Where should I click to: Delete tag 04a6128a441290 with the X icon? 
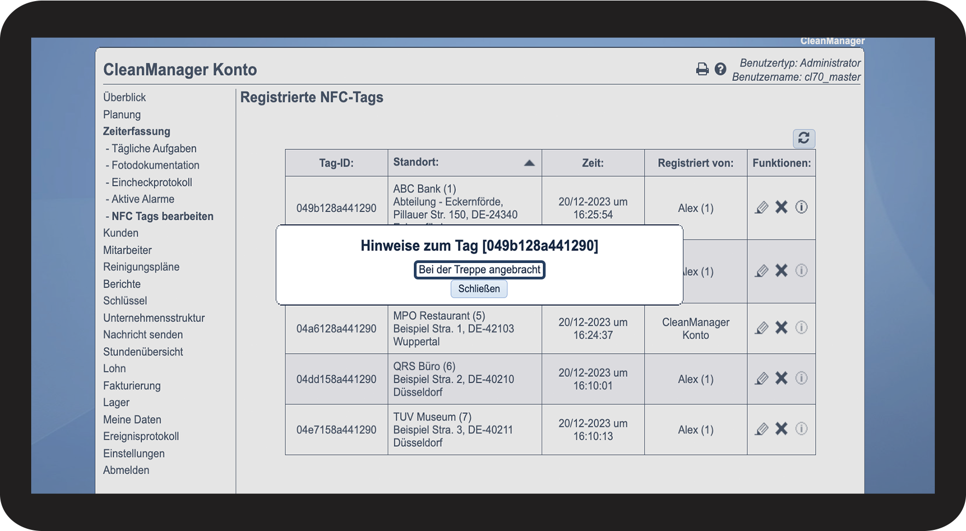(781, 328)
